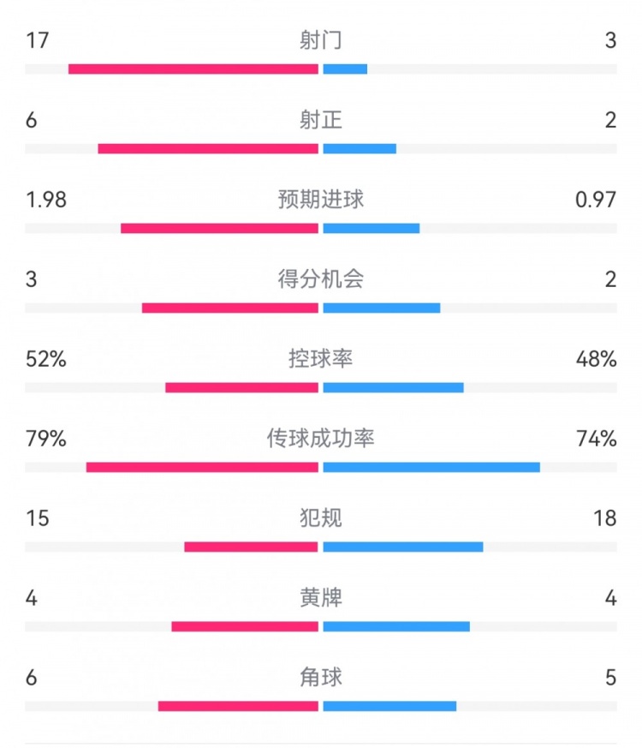The height and width of the screenshot is (748, 642).
Task: Tap the 黄牌 stat label
Action: 321,597
